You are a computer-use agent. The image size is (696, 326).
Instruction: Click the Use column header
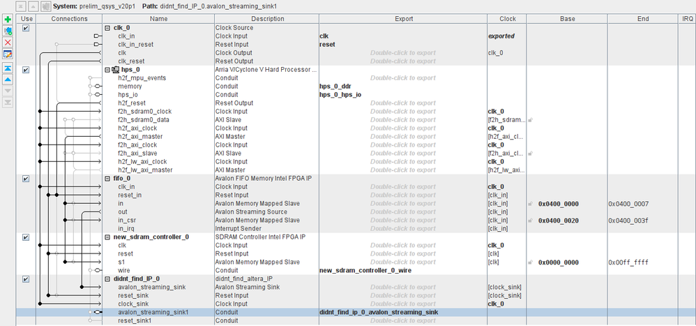pos(27,19)
